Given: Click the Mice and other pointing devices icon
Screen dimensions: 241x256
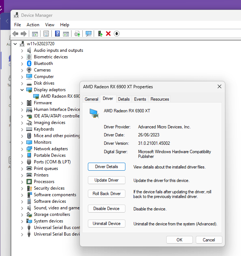Looking at the screenshot, I should pos(29,136).
